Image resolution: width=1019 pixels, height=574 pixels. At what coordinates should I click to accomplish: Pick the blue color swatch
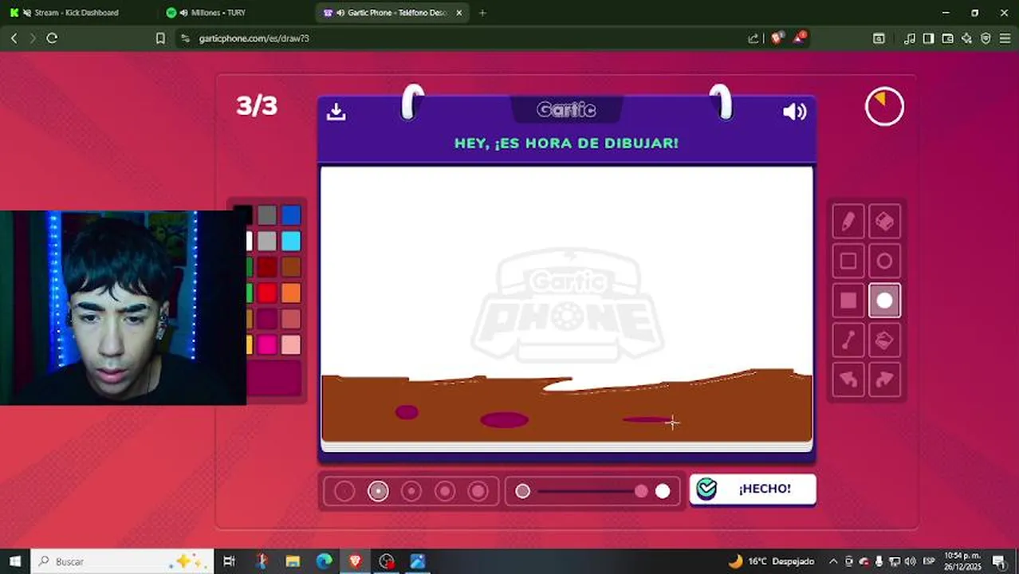pyautogui.click(x=291, y=215)
